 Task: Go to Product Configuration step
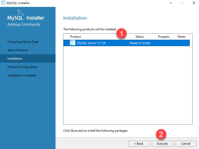[x=22, y=67]
